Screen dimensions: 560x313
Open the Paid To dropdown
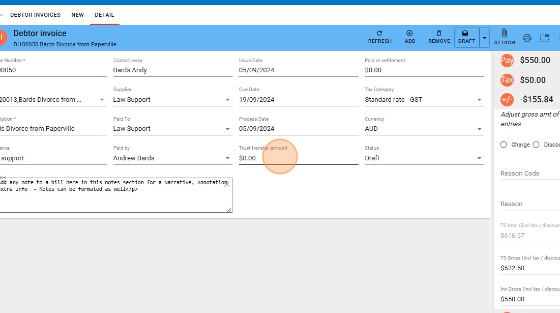tap(227, 129)
